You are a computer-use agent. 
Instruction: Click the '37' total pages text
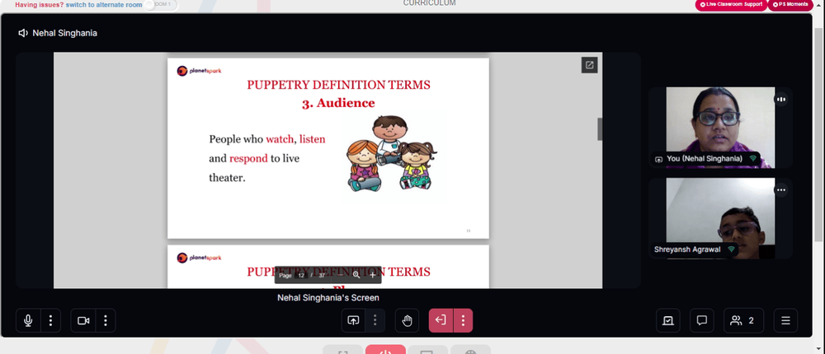322,275
